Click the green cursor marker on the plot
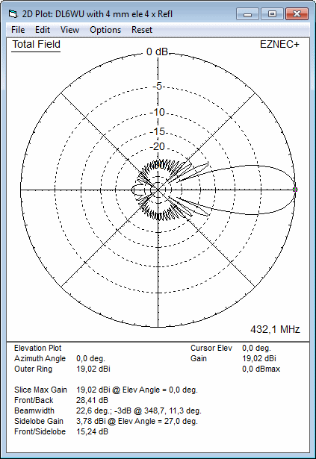Viewport: 316px width, 459px height. click(x=295, y=190)
